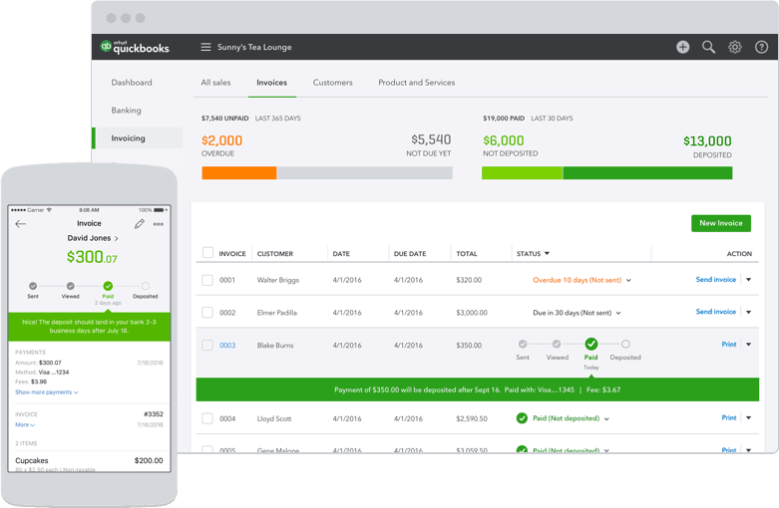Click the green payment deposit banner
Image resolution: width=779 pixels, height=508 pixels.
[478, 389]
